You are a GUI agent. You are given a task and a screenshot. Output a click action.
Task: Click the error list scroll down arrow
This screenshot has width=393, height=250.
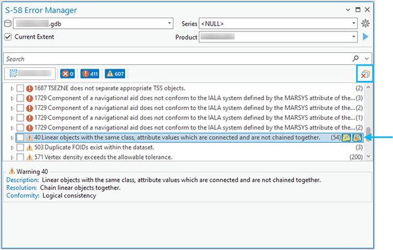point(368,156)
